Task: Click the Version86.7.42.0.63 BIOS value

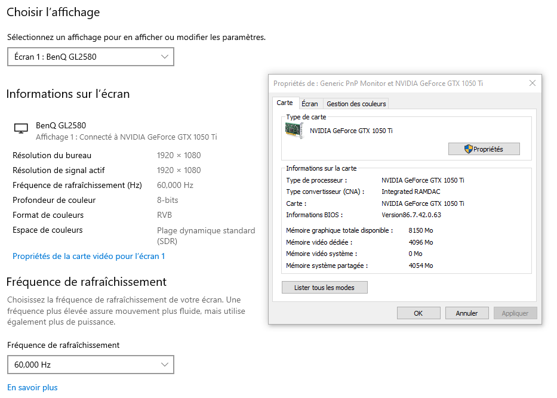Action: [411, 215]
